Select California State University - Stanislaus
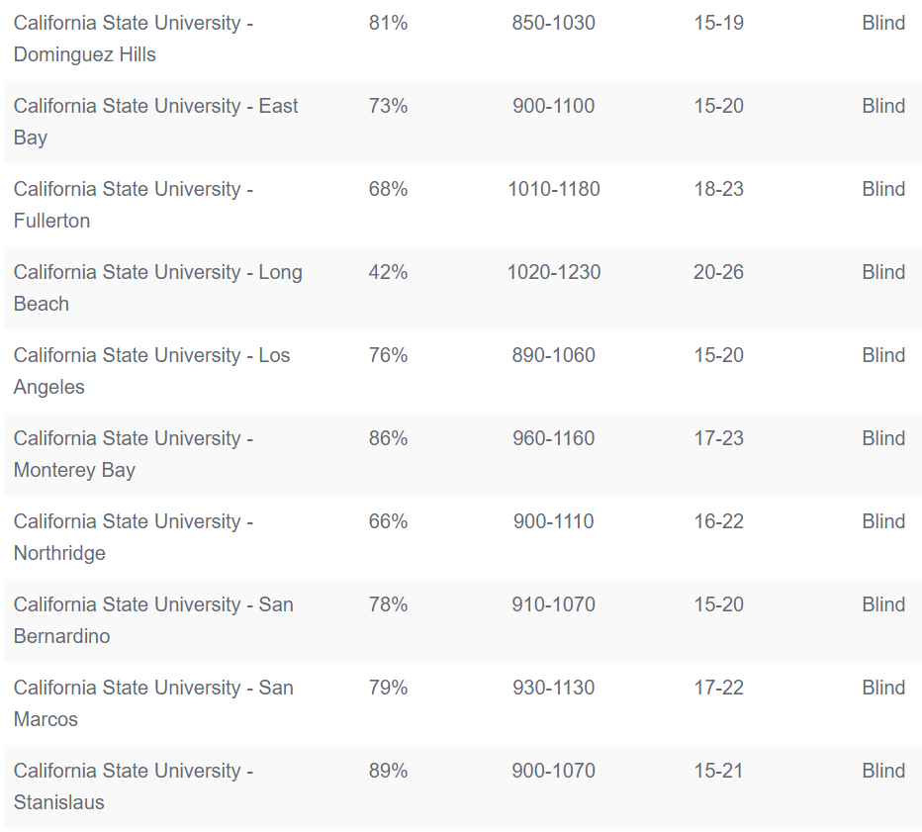 pyautogui.click(x=462, y=786)
